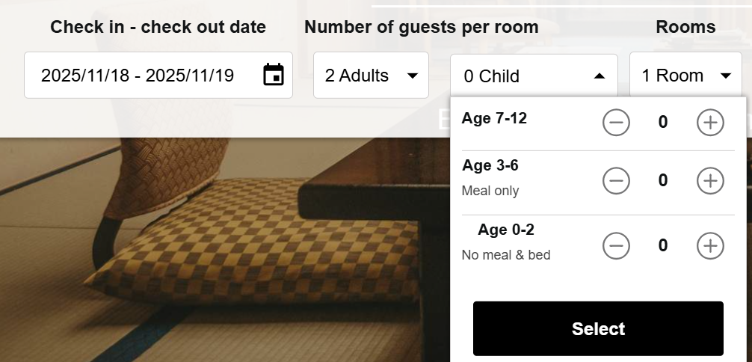752x362 pixels.
Task: Add one child aged 3-6
Action: coord(710,180)
